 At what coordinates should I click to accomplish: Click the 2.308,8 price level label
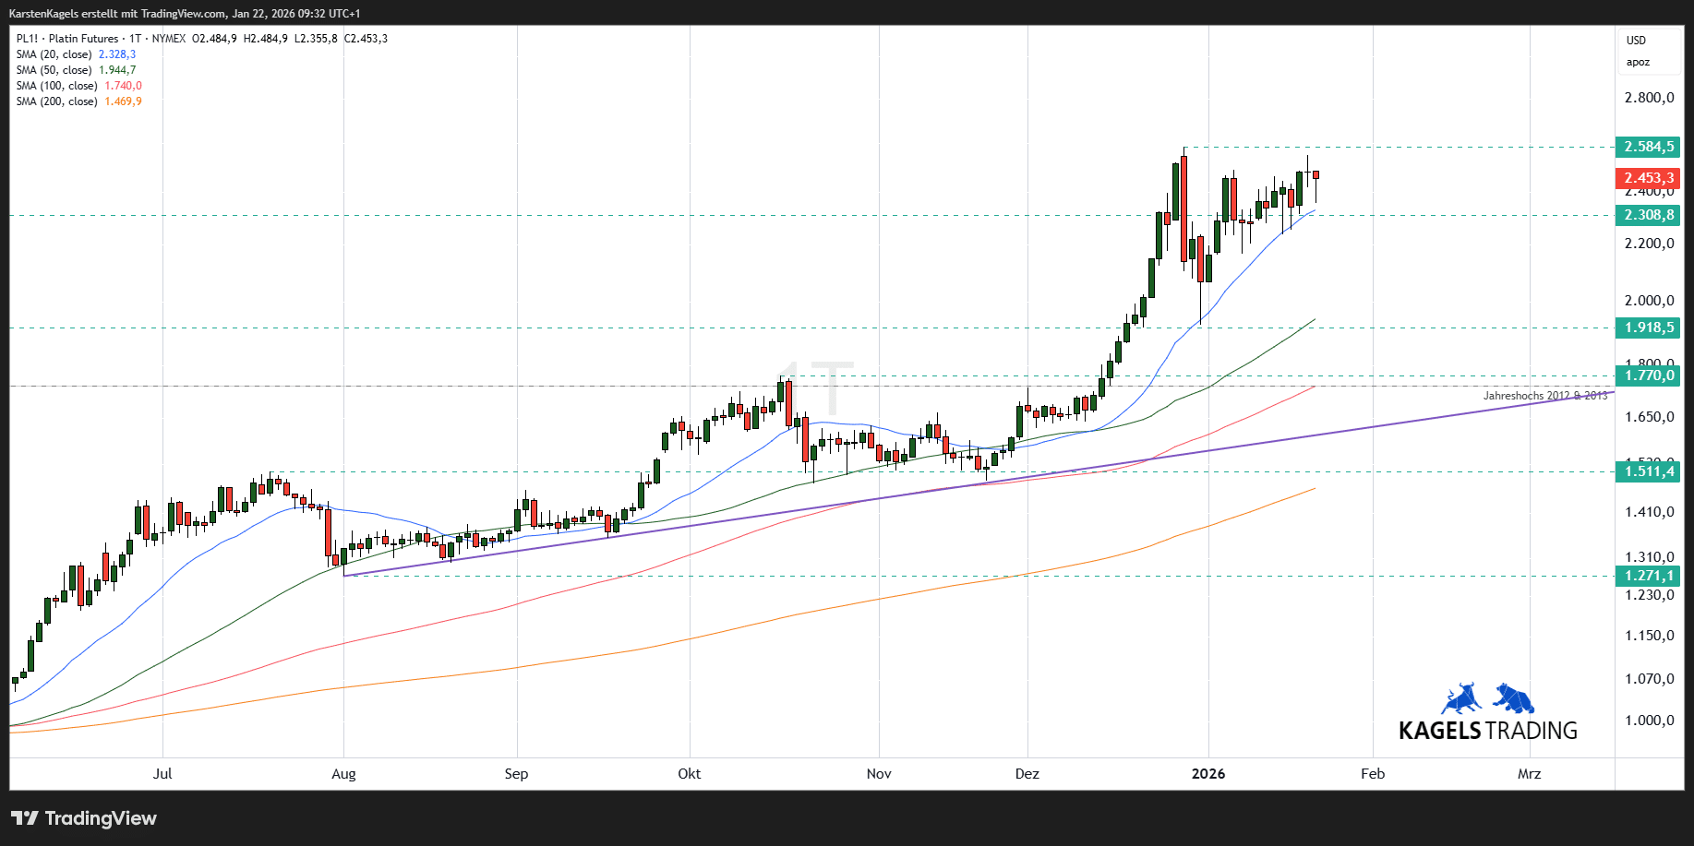click(1648, 215)
